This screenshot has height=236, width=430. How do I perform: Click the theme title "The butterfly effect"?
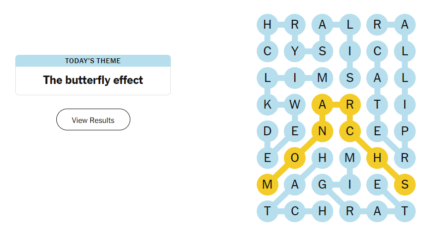tap(93, 80)
